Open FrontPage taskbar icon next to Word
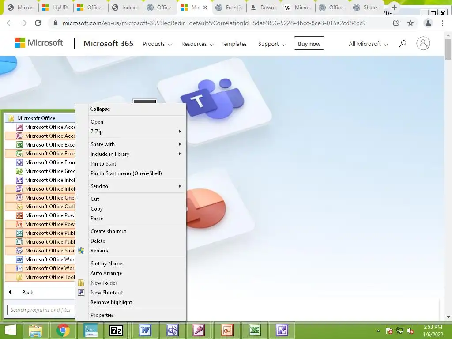 173,330
